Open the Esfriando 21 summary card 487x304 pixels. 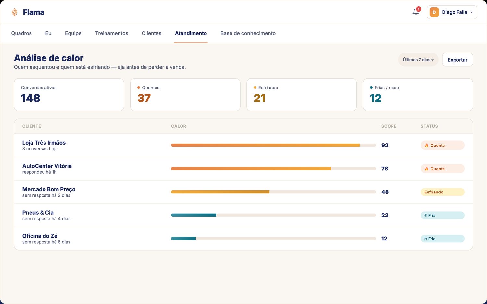302,95
